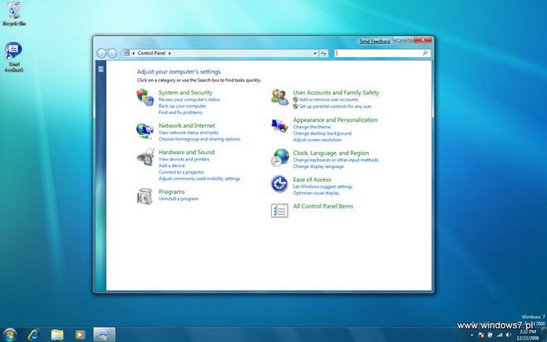Click the Refresh button beside address bar
The height and width of the screenshot is (342, 547).
324,53
